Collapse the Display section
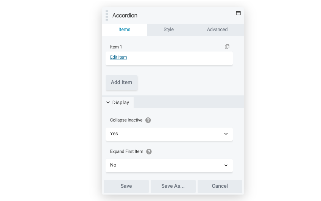The width and height of the screenshot is (321, 201). coord(118,103)
